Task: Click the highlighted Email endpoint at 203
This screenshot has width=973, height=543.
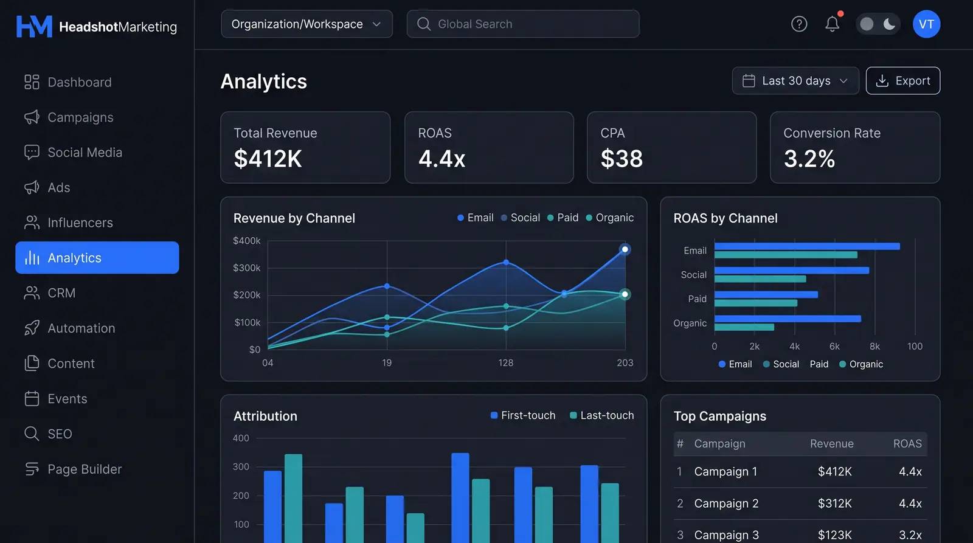Action: coord(625,249)
